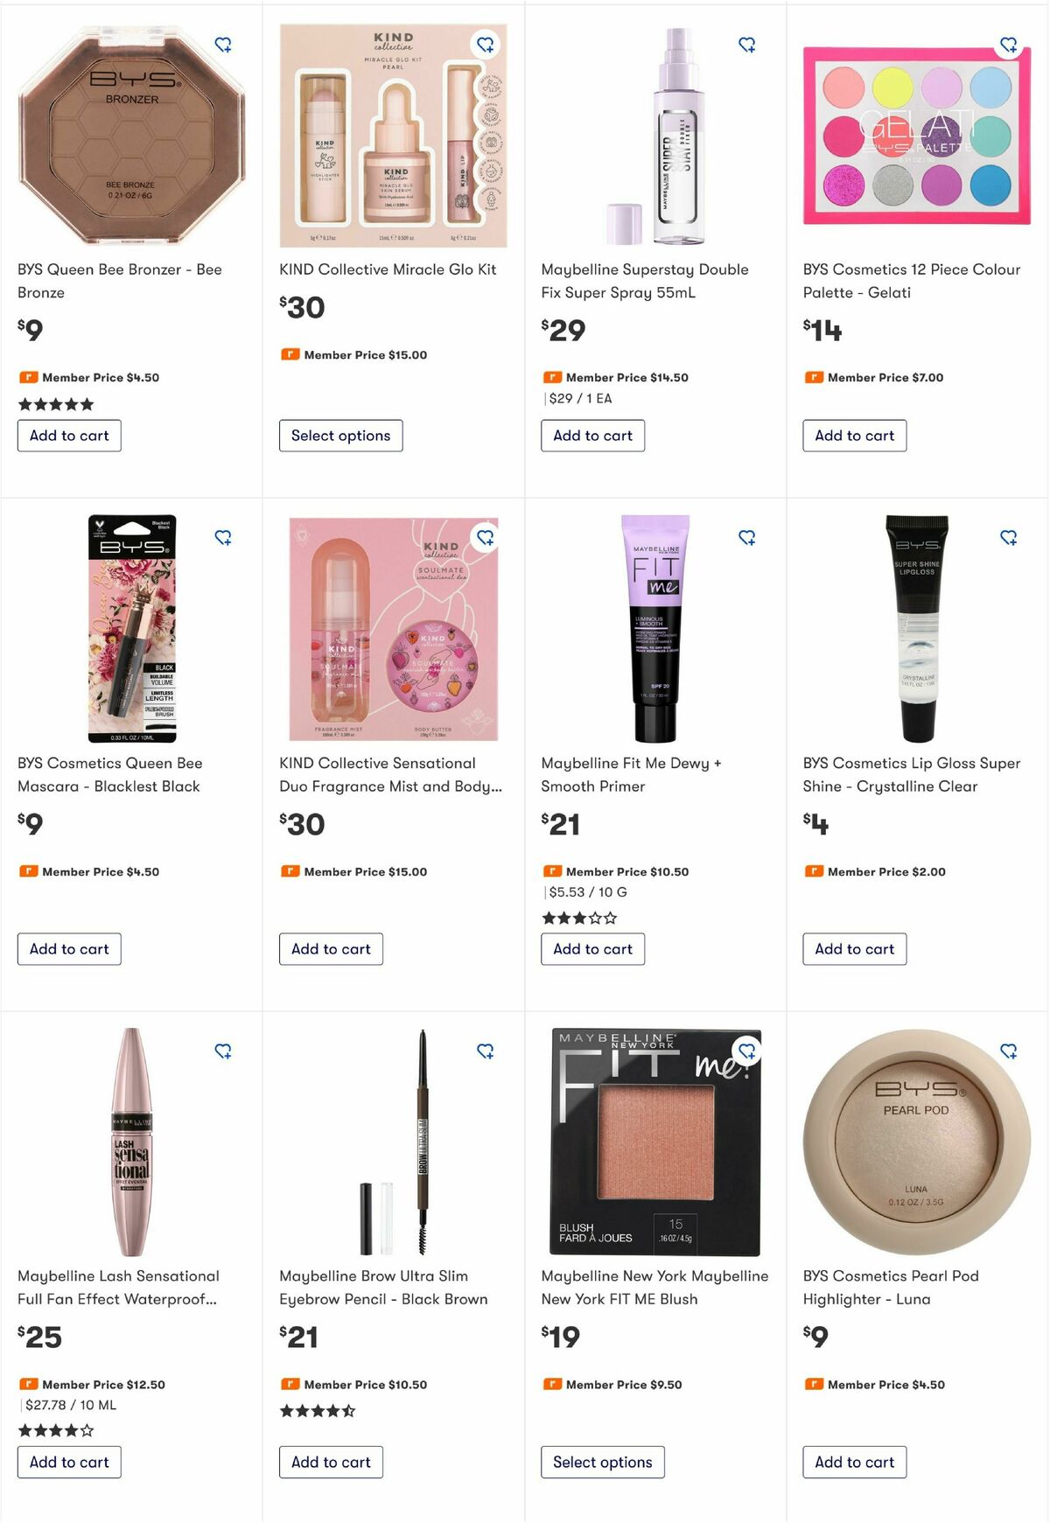Click the rewards icon beside Member Price $12.50
1050x1523 pixels.
(x=29, y=1385)
